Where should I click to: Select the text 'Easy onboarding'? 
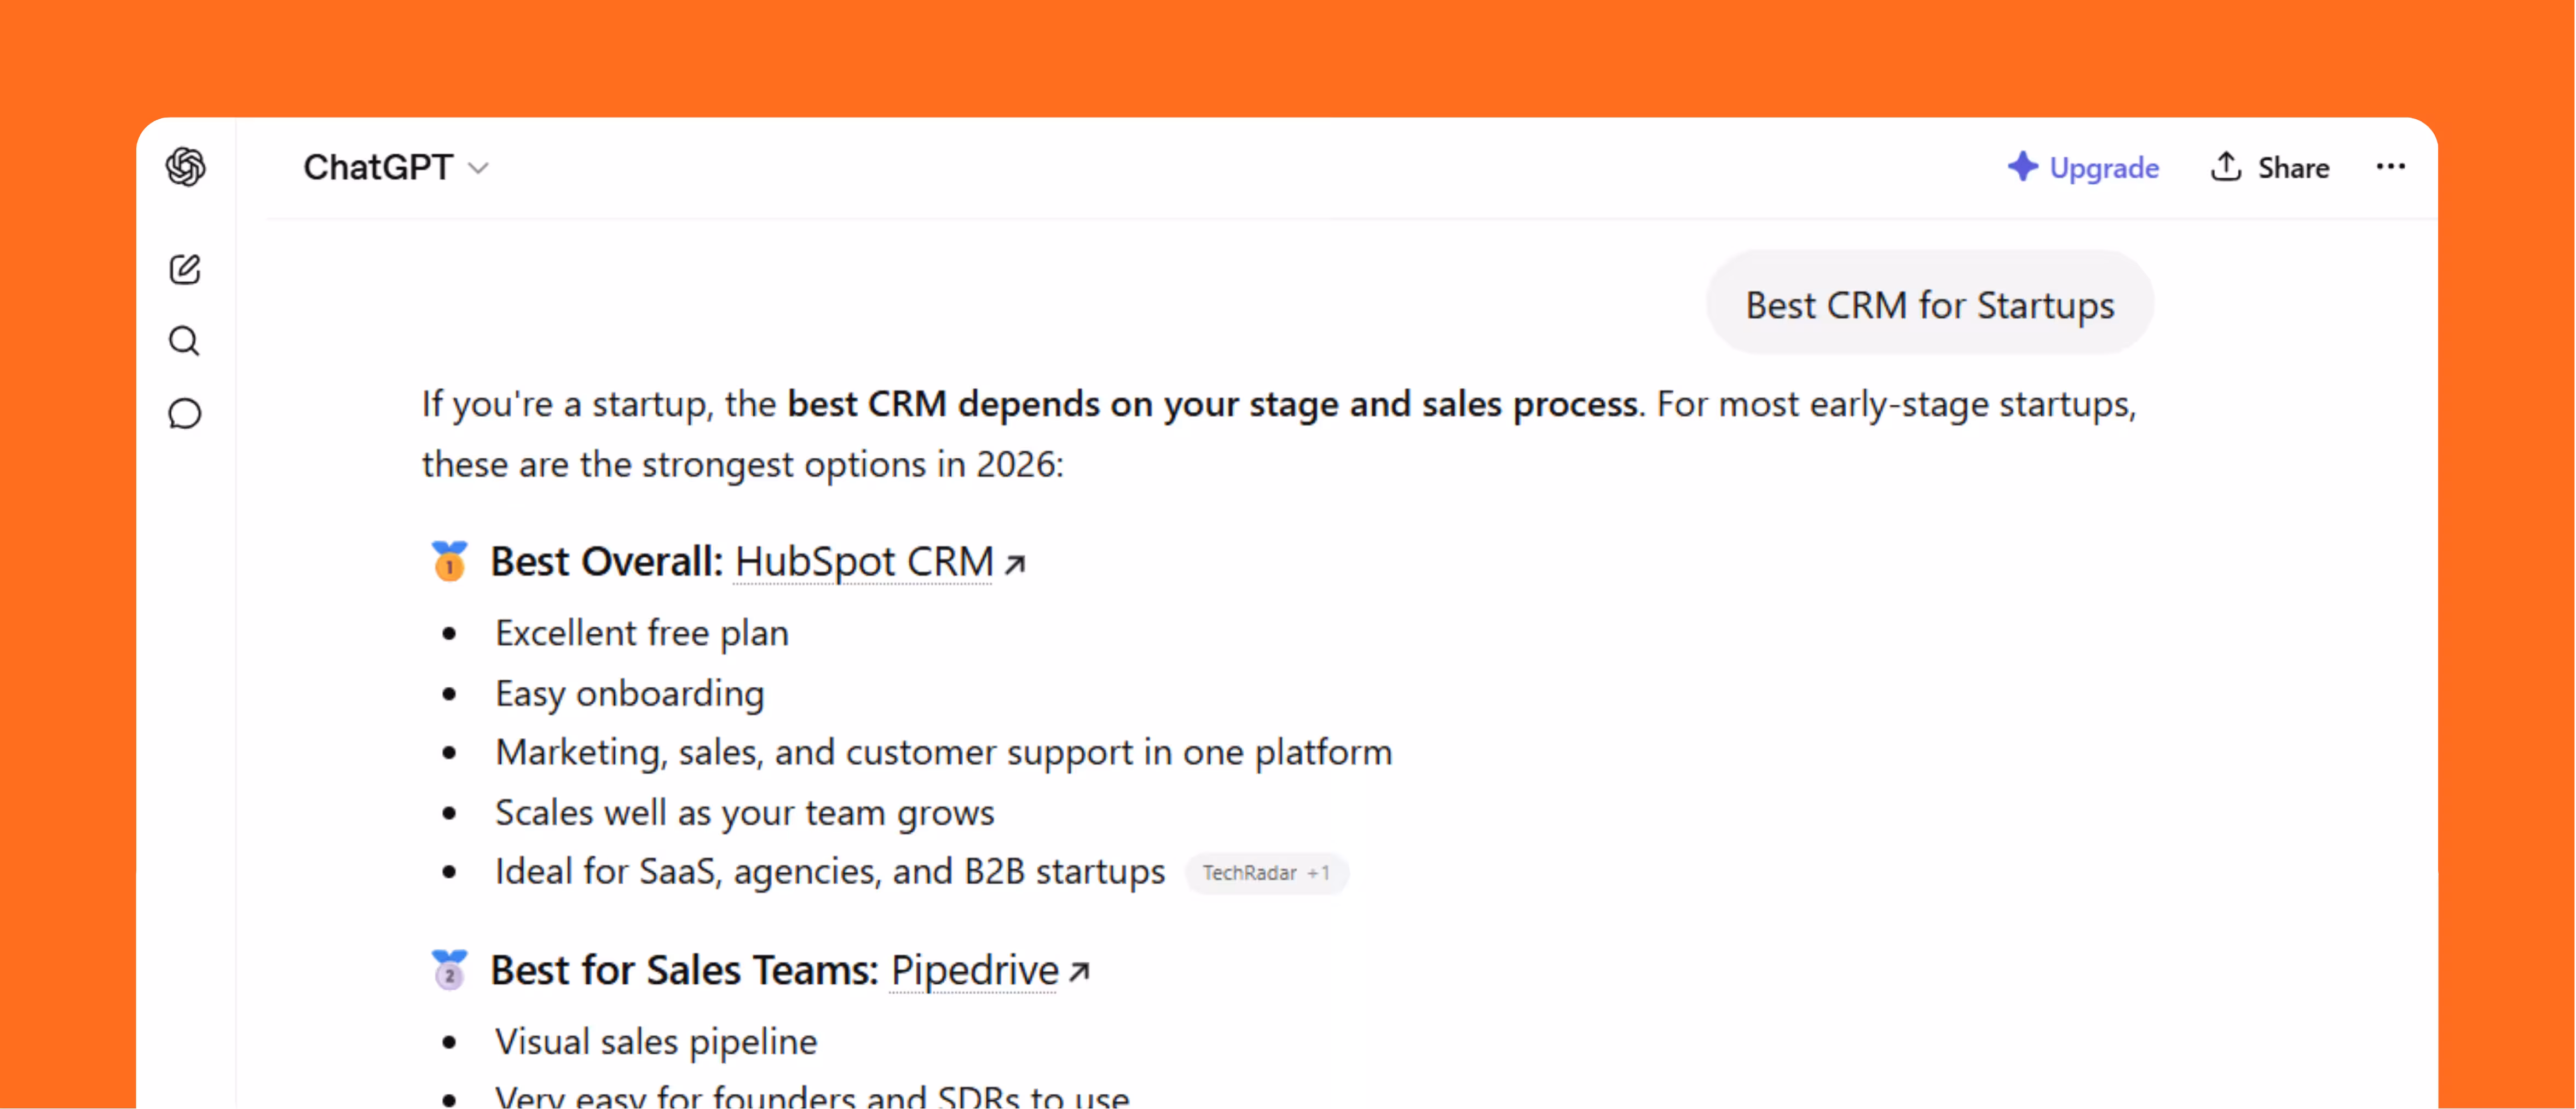(x=630, y=693)
